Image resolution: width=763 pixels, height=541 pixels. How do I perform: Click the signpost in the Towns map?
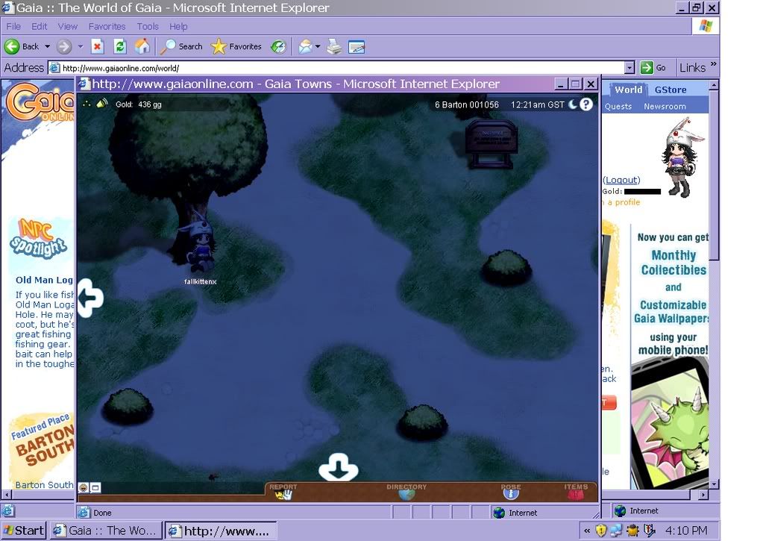click(492, 144)
